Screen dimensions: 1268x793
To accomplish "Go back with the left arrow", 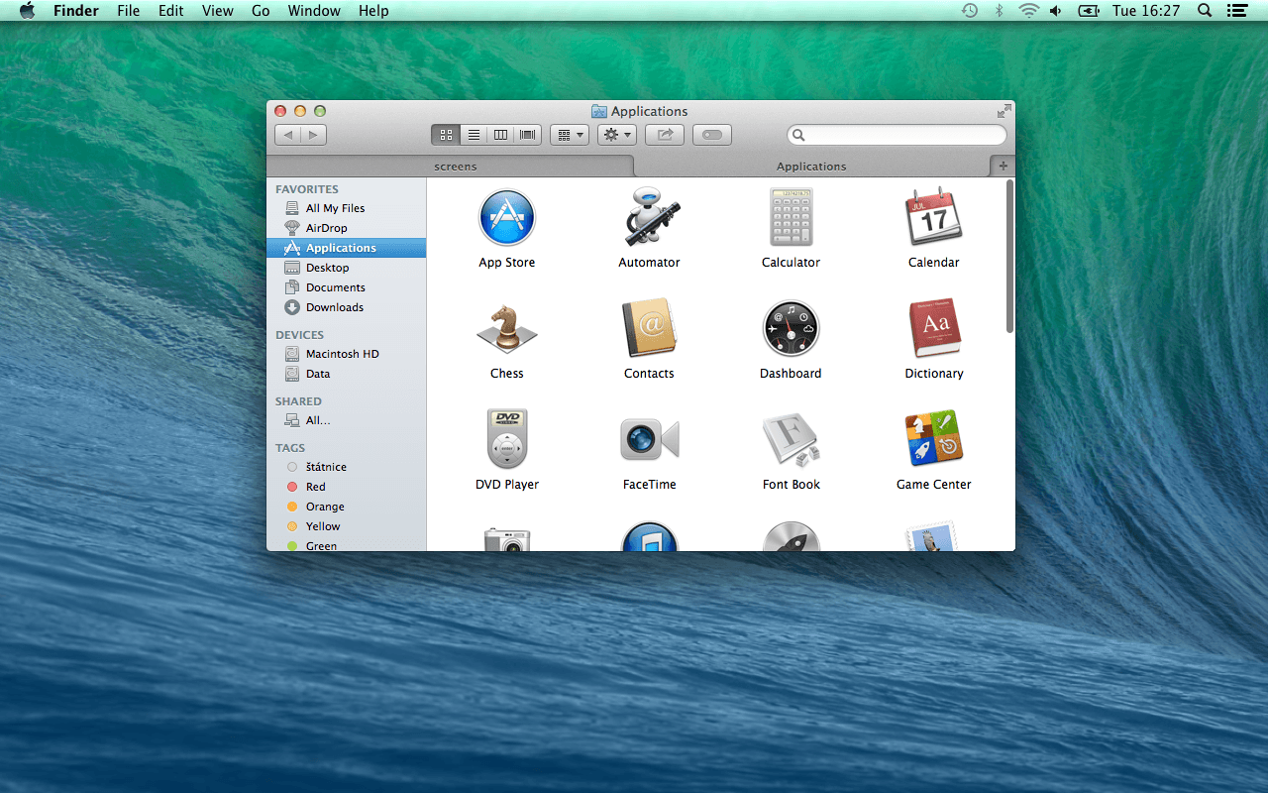I will click(x=287, y=135).
